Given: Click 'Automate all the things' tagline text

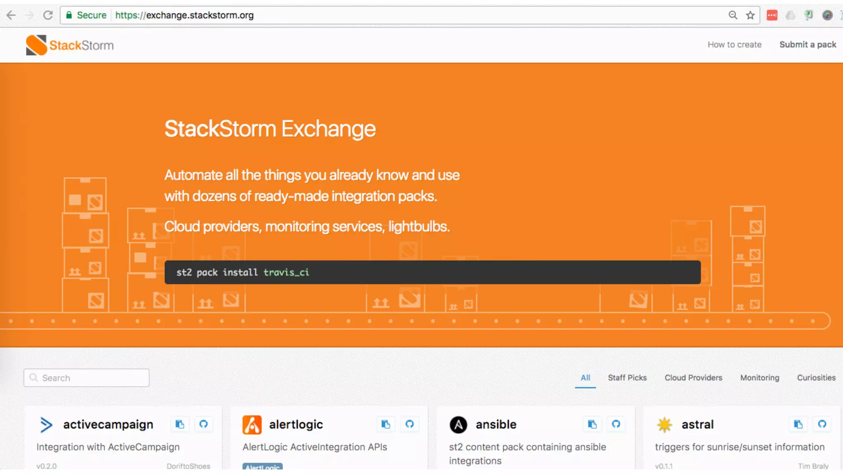Looking at the screenshot, I should click(312, 186).
